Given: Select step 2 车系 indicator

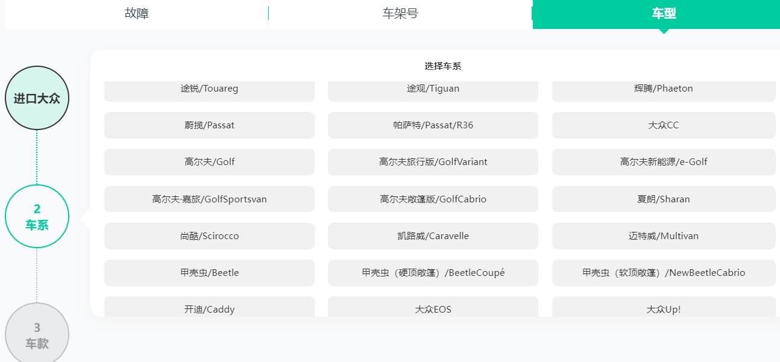Looking at the screenshot, I should 37,215.
